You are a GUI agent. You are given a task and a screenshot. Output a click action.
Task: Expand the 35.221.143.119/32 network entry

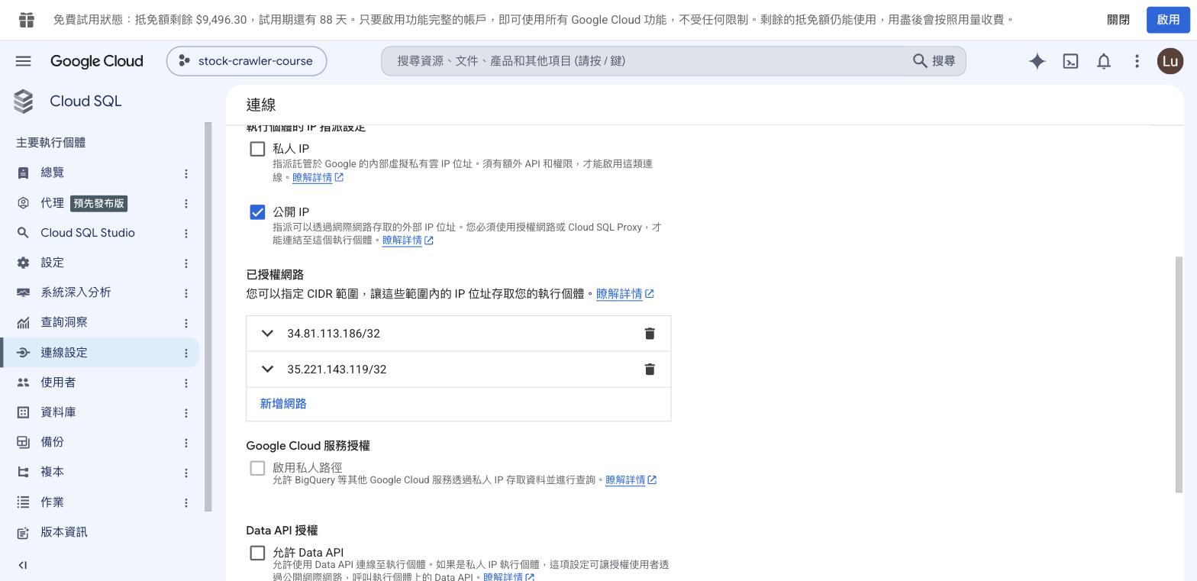pyautogui.click(x=267, y=370)
